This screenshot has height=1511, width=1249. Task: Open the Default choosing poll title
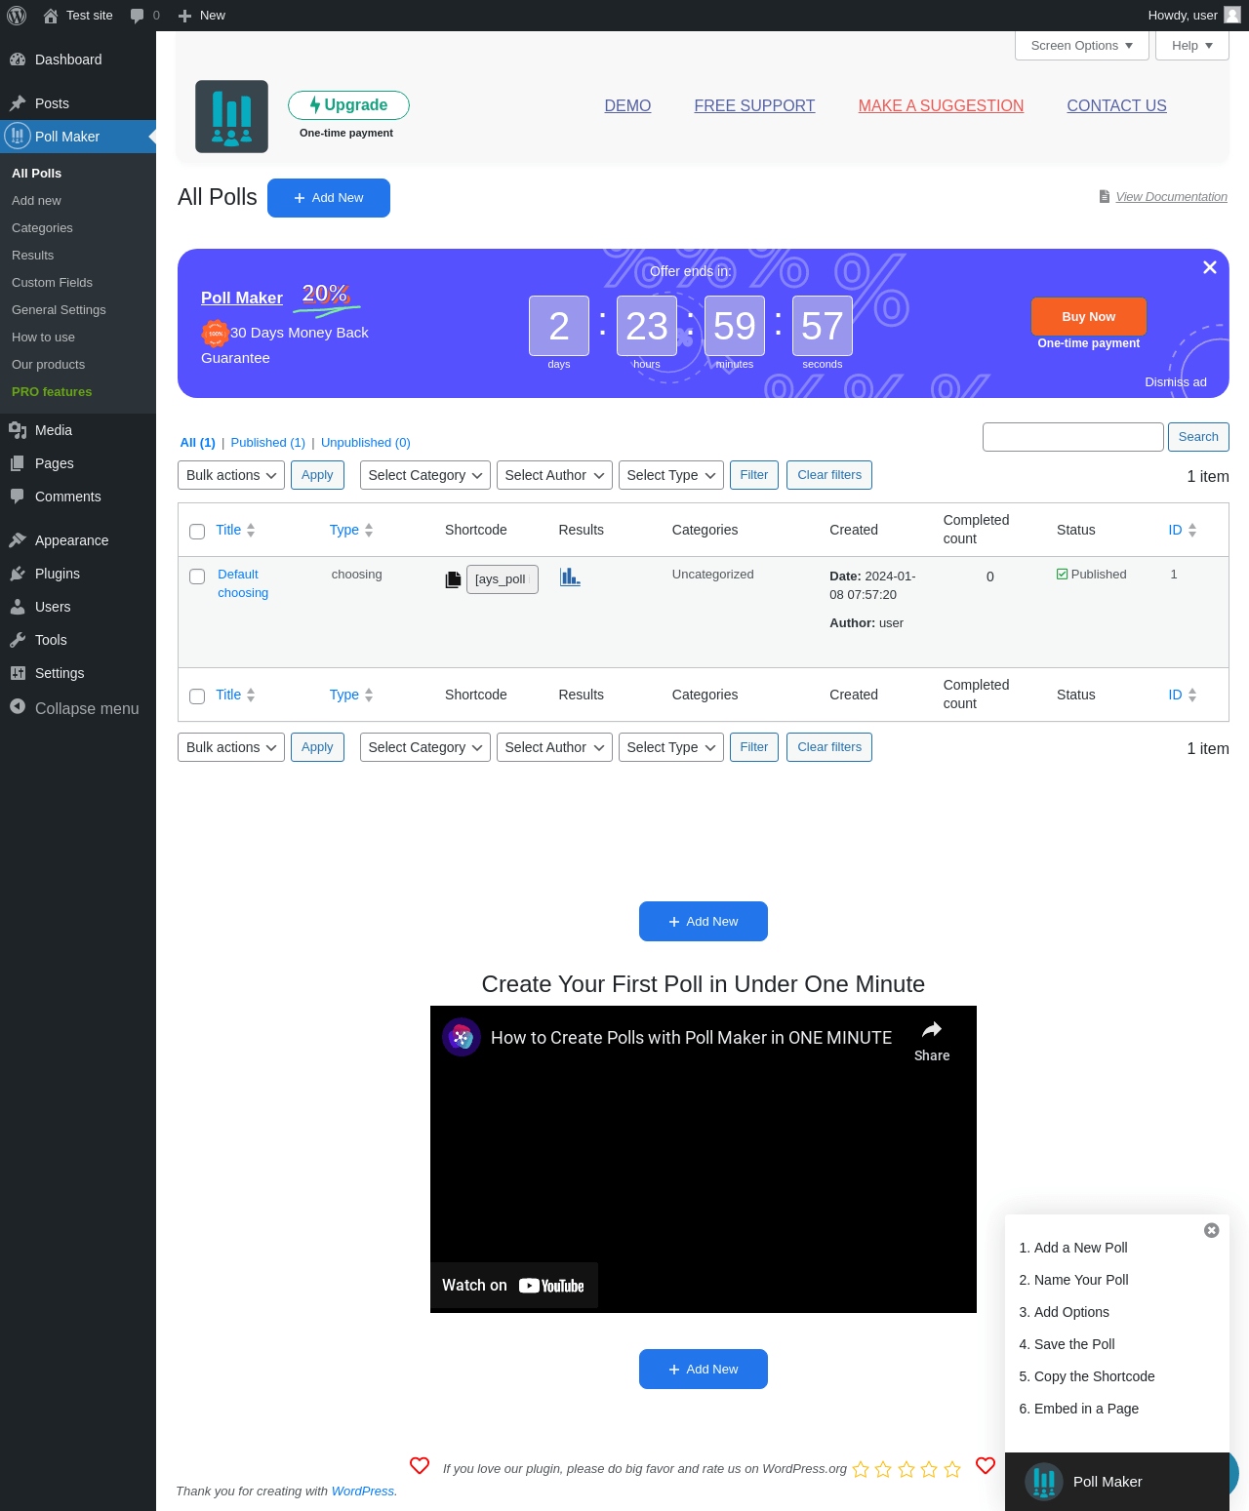[243, 583]
